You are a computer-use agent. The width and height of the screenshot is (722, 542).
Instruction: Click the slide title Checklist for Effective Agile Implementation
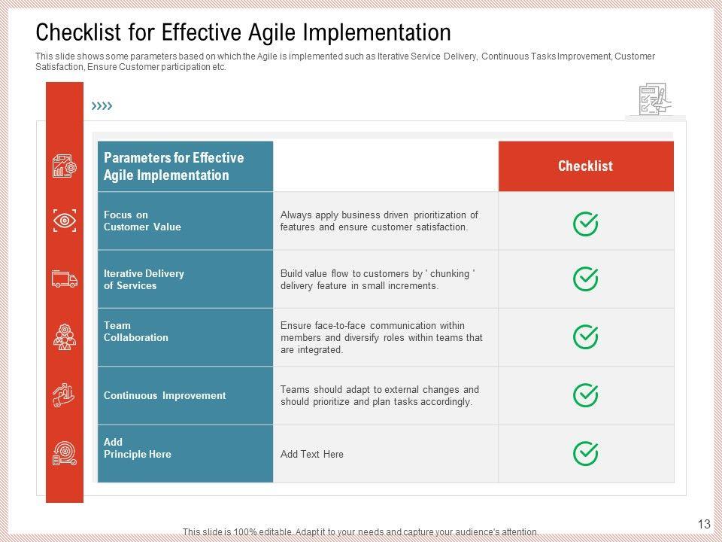(244, 32)
